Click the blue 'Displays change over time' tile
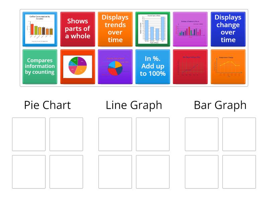Image resolution: width=268 pixels, height=201 pixels. click(x=228, y=29)
